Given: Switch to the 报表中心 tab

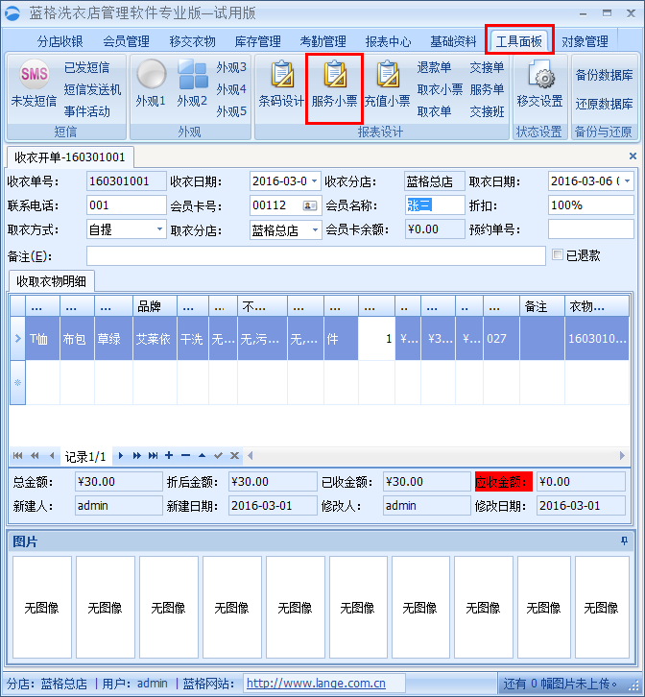Looking at the screenshot, I should [388, 42].
